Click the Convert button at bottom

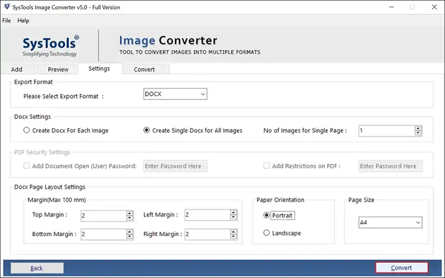[402, 267]
